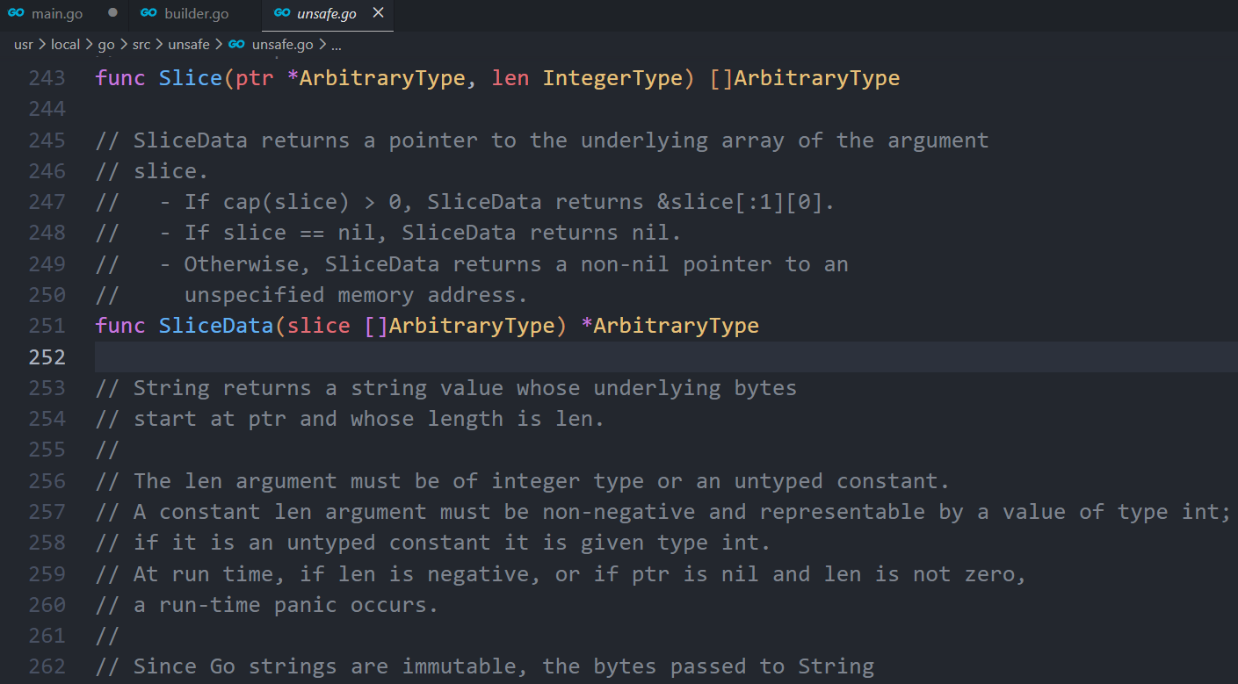The width and height of the screenshot is (1238, 684).
Task: Click IntegerType on line 243
Action: tap(612, 78)
